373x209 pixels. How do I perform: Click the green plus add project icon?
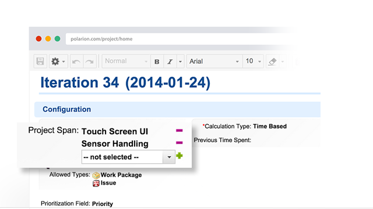(x=180, y=156)
